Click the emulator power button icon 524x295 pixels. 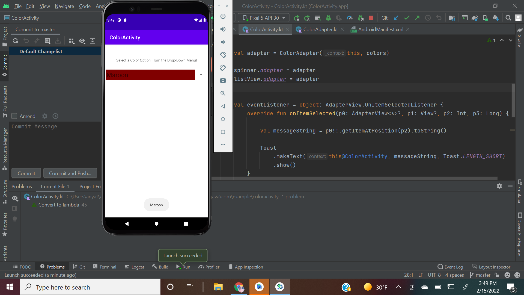[x=223, y=16]
